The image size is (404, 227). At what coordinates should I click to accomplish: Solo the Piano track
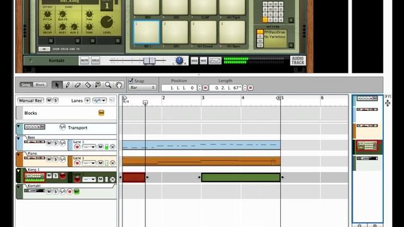pos(56,160)
